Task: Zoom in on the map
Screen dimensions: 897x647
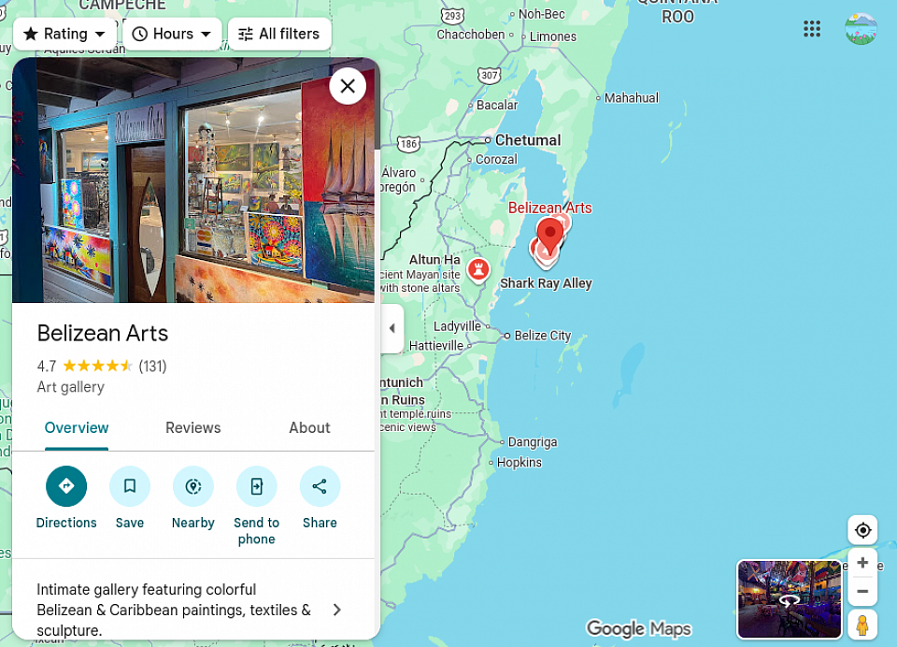Action: (862, 563)
